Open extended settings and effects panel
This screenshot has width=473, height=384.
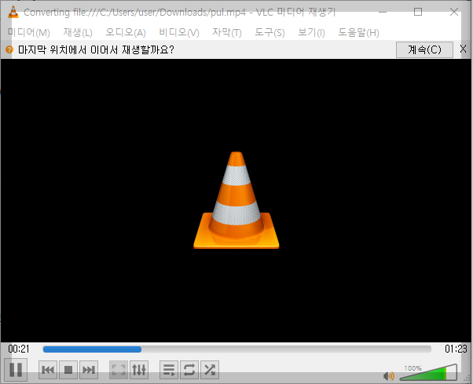[139, 370]
